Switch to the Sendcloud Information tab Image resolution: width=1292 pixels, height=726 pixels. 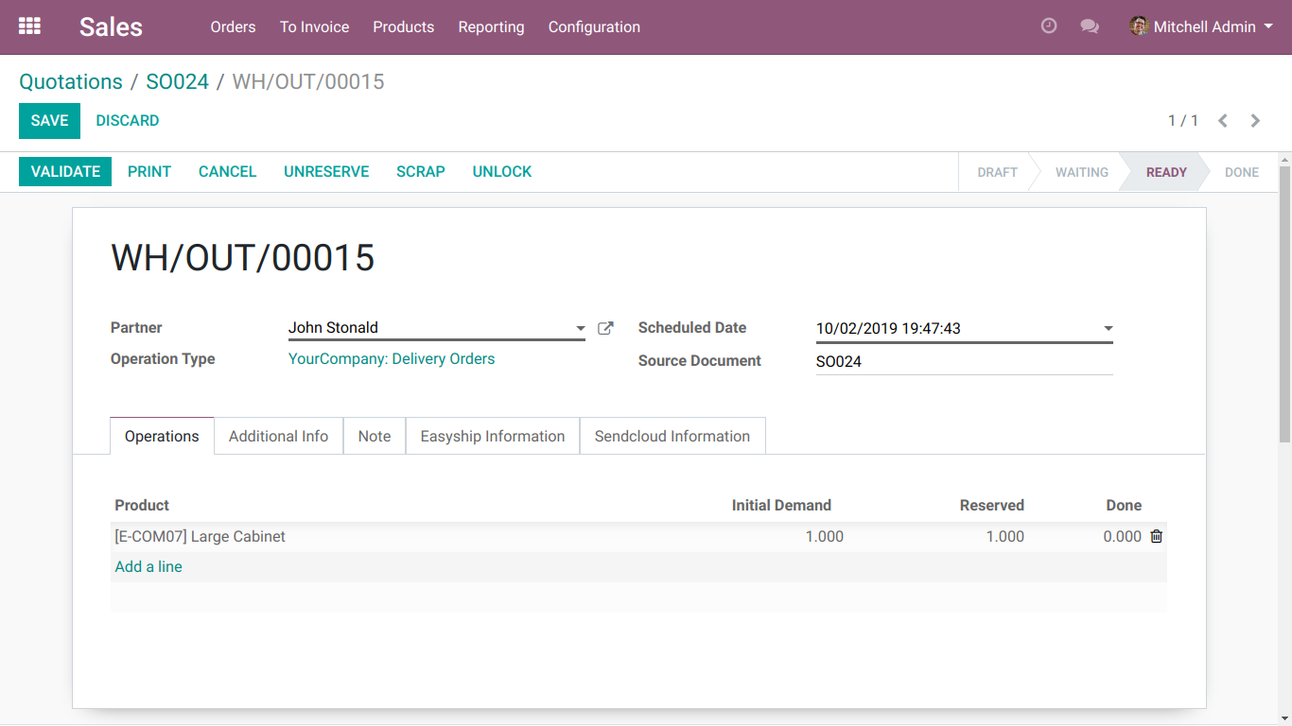pos(672,436)
